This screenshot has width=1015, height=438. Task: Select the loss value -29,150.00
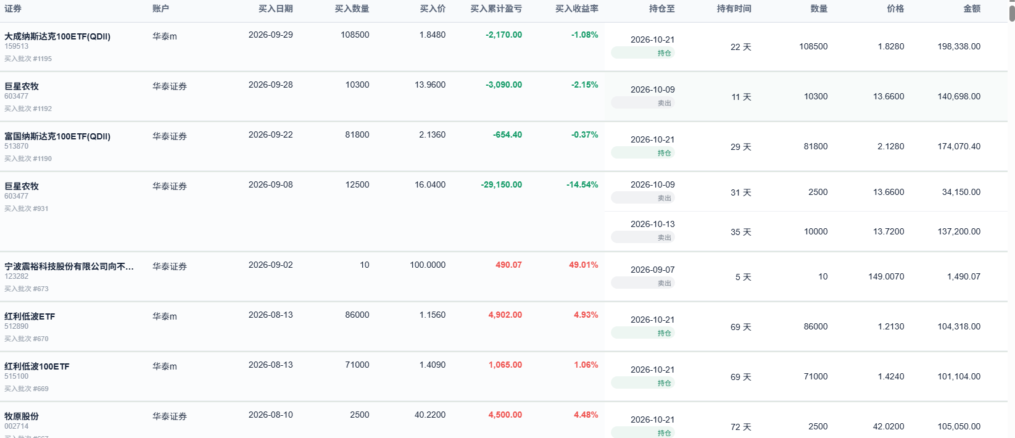(501, 185)
